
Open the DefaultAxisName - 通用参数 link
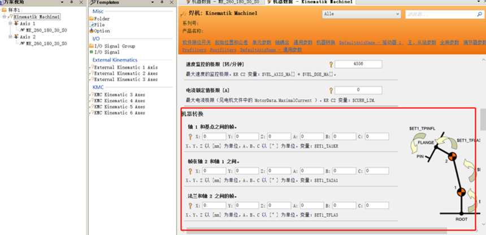[x=271, y=50]
